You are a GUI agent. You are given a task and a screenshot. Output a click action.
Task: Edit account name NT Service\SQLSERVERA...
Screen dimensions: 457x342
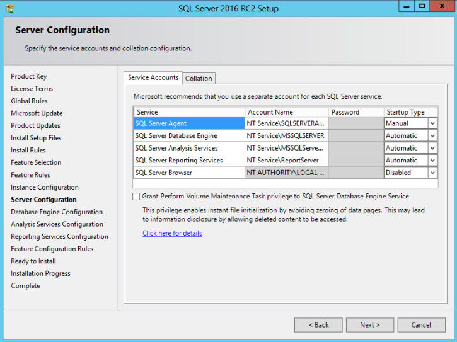point(287,123)
